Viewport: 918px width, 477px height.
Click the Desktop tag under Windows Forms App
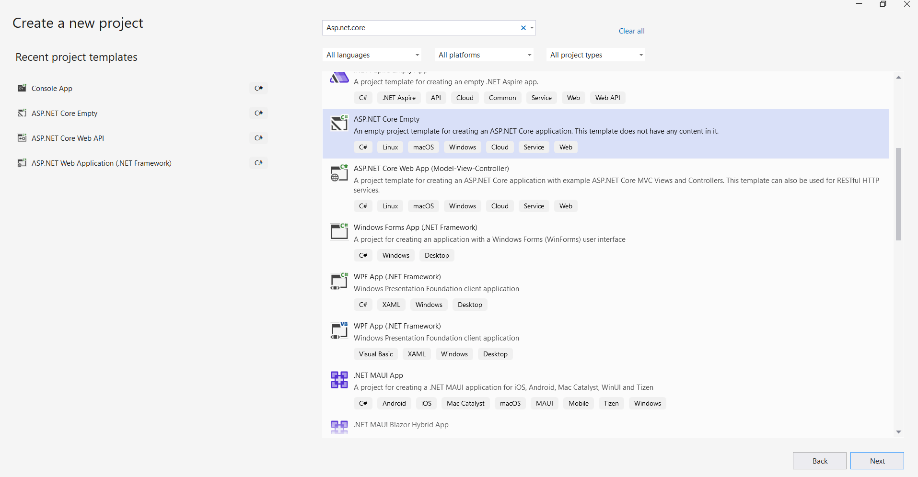point(437,255)
